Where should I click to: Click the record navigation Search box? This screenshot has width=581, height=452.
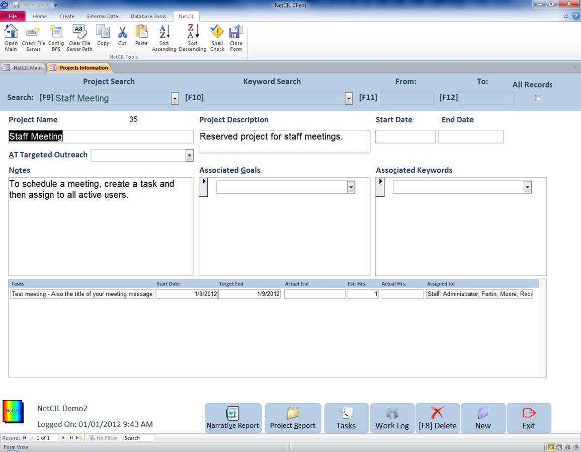pos(138,438)
